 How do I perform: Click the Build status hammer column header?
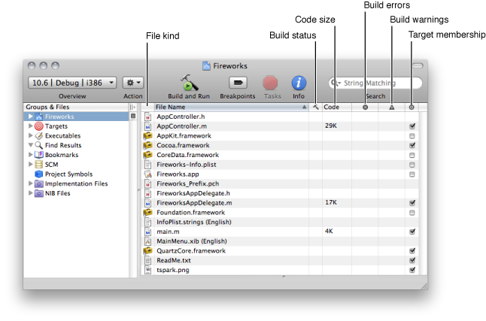[316, 108]
